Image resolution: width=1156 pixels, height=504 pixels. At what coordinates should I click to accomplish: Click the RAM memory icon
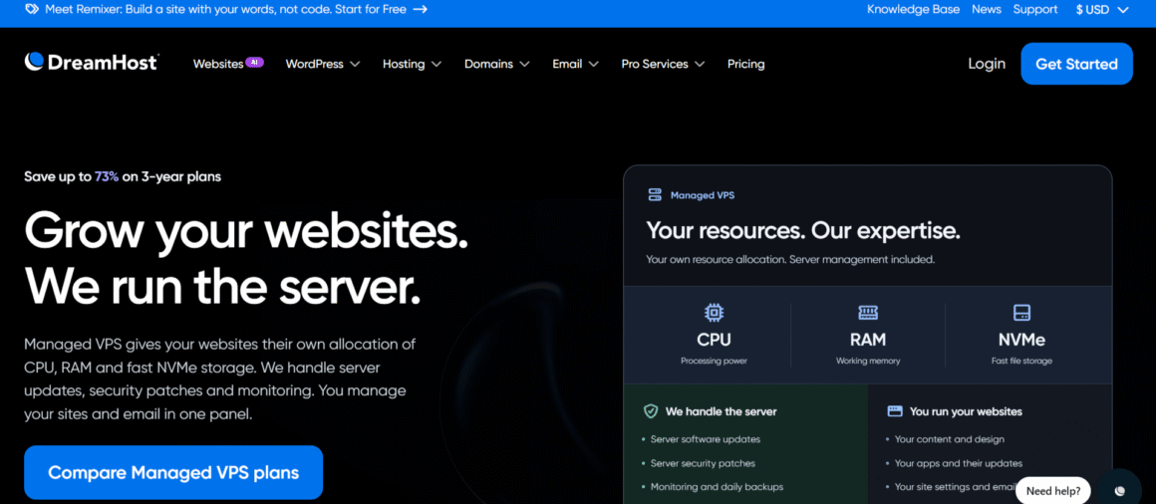coord(868,313)
